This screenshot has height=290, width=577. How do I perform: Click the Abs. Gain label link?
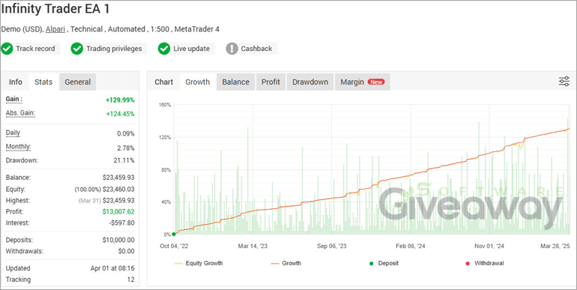click(20, 113)
